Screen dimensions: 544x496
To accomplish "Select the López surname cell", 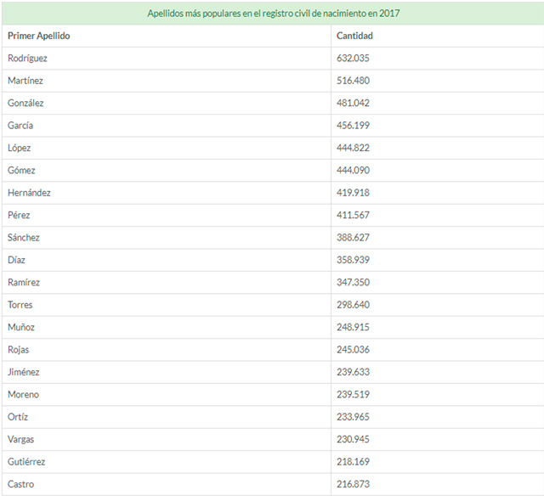I will 20,148.
